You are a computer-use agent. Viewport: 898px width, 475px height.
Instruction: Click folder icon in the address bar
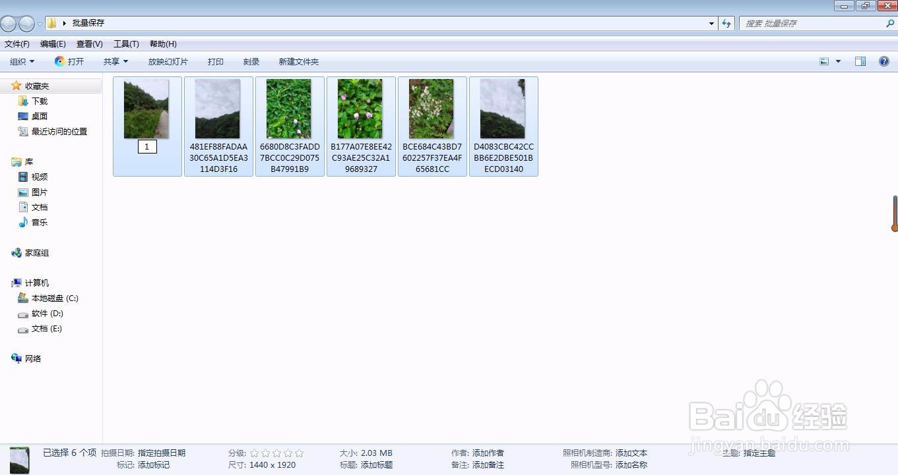click(51, 23)
